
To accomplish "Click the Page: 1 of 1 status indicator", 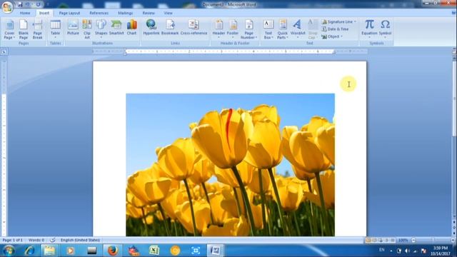I will coord(13,240).
